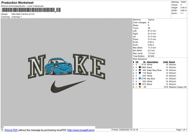Click the N# column header

tap(137, 62)
